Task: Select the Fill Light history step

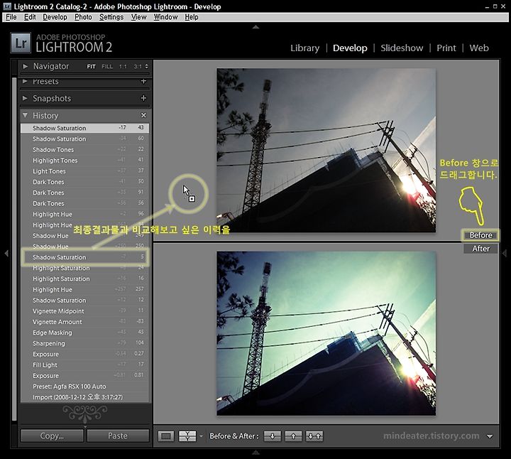Action: [84, 364]
